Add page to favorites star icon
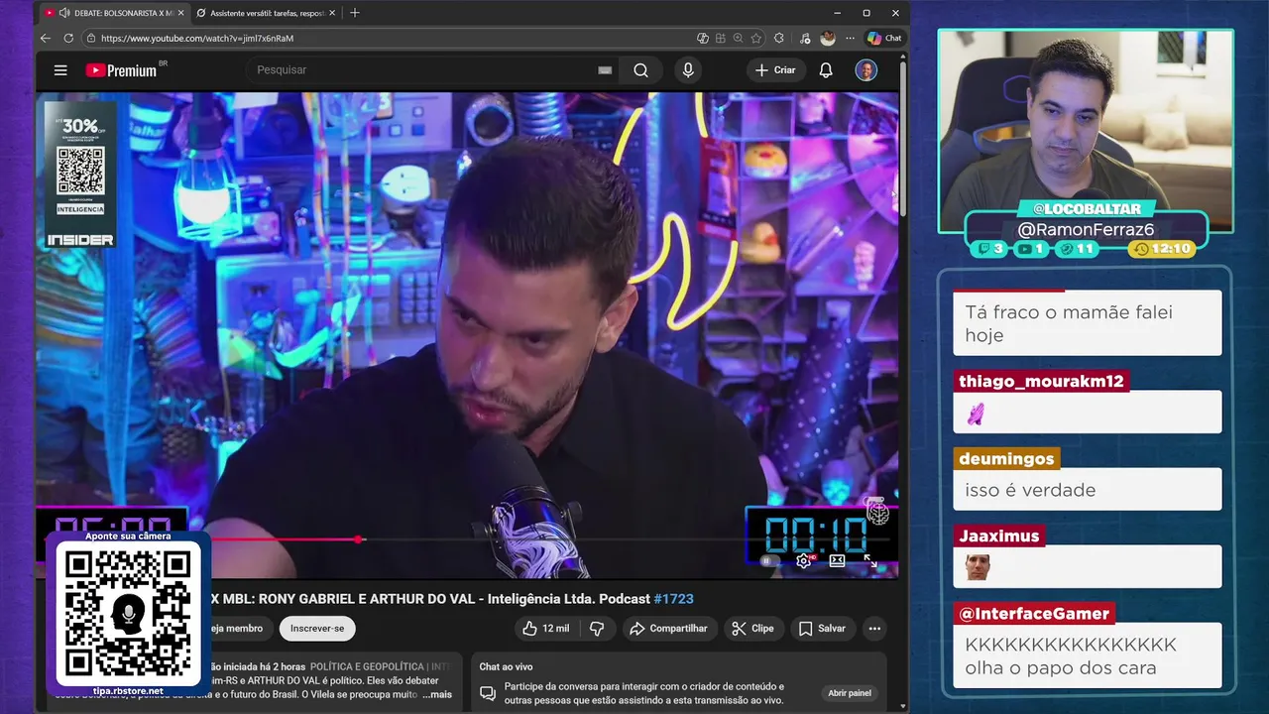This screenshot has height=714, width=1269. coord(756,38)
